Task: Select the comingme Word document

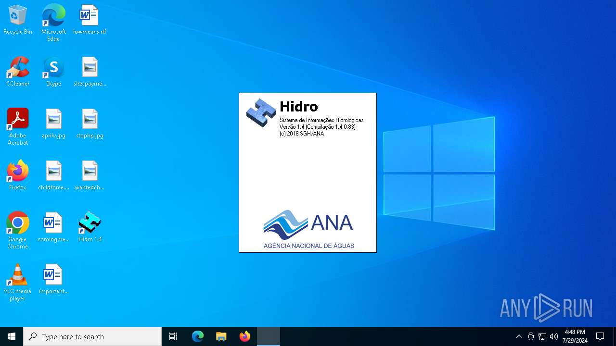Action: tap(53, 227)
